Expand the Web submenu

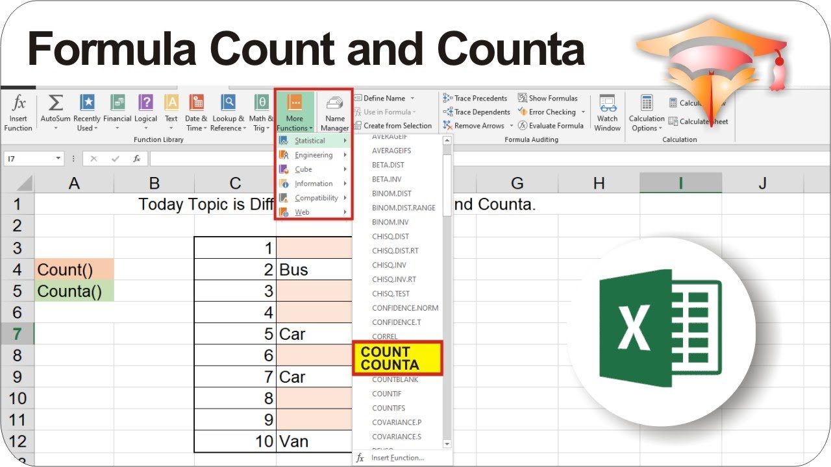click(x=313, y=212)
